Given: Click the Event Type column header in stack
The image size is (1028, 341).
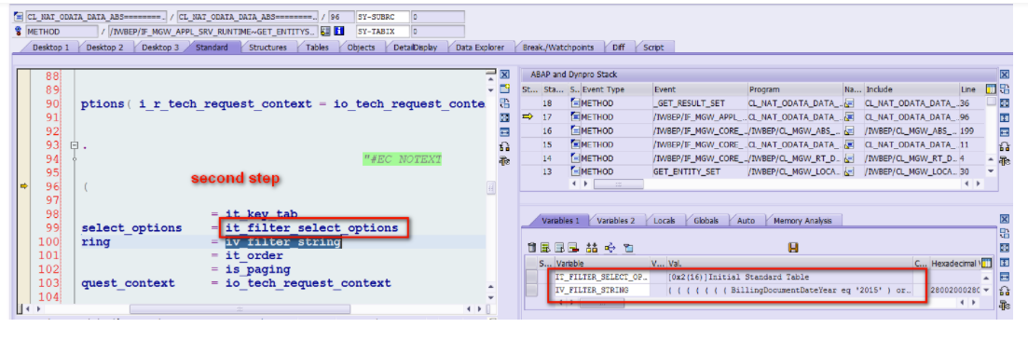Looking at the screenshot, I should click(616, 89).
